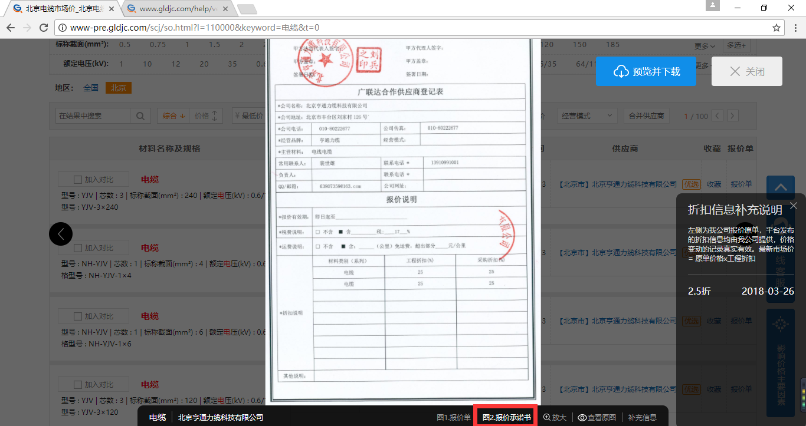Open Chrome menu (three dots)
This screenshot has height=426, width=806.
(795, 28)
